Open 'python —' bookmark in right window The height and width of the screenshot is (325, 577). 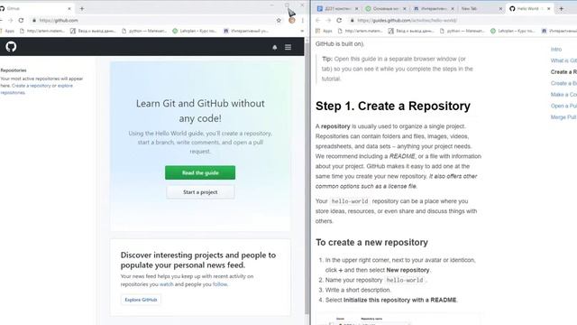(x=463, y=31)
